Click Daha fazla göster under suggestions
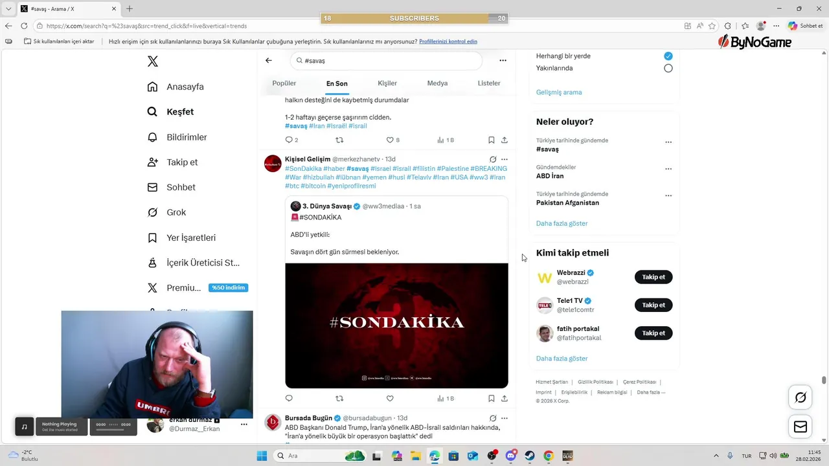829x466 pixels. tap(562, 359)
